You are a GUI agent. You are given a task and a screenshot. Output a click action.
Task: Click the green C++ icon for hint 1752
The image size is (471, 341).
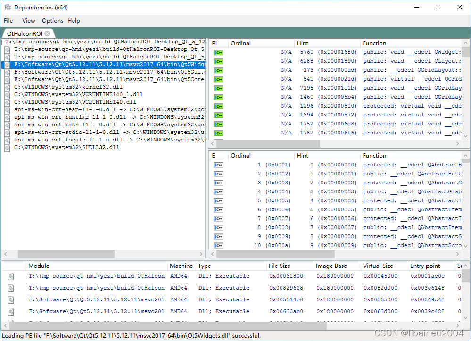[x=218, y=124]
